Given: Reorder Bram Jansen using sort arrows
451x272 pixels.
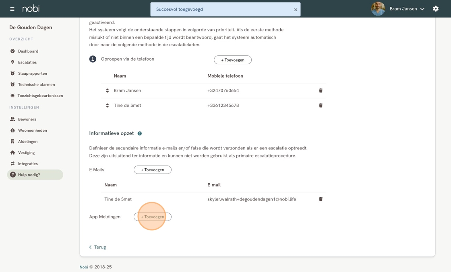Looking at the screenshot, I should click(108, 91).
